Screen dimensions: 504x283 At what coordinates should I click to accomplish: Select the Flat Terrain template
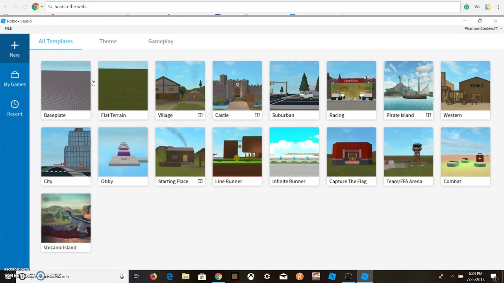pos(123,90)
